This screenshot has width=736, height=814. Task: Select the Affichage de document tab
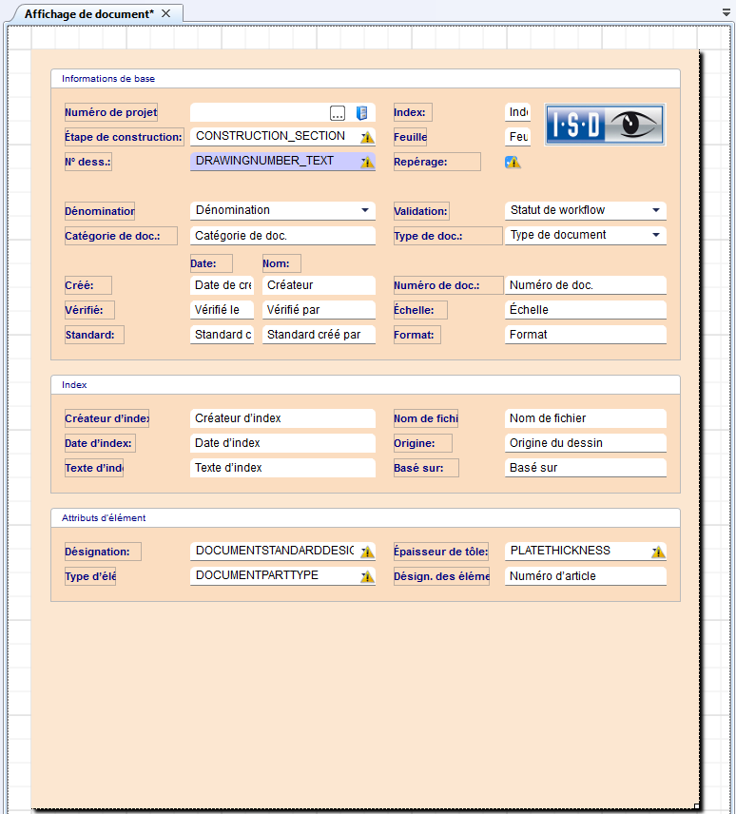click(x=89, y=14)
